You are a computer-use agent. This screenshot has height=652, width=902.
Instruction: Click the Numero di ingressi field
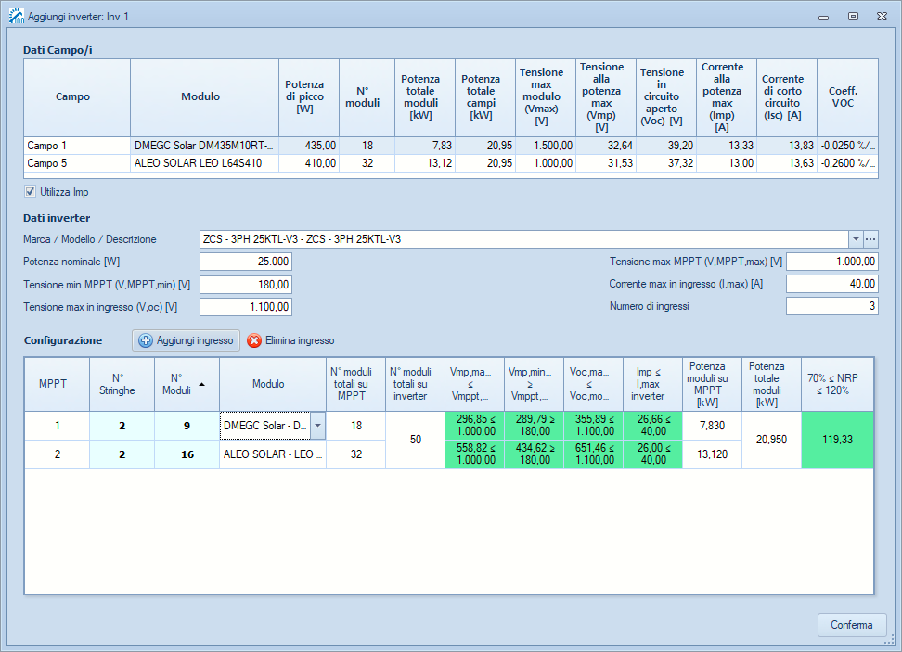(x=831, y=306)
